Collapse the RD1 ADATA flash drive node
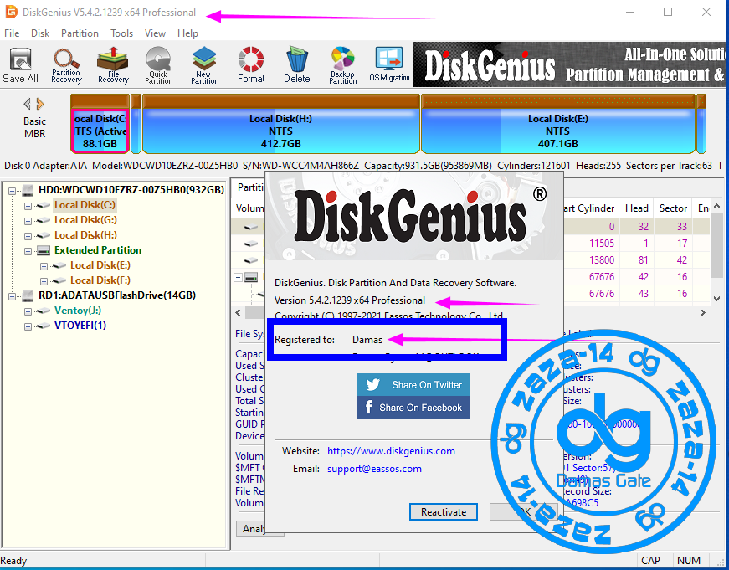 point(12,296)
